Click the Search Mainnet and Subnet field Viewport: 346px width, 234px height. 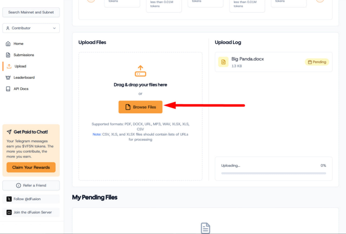coord(31,12)
